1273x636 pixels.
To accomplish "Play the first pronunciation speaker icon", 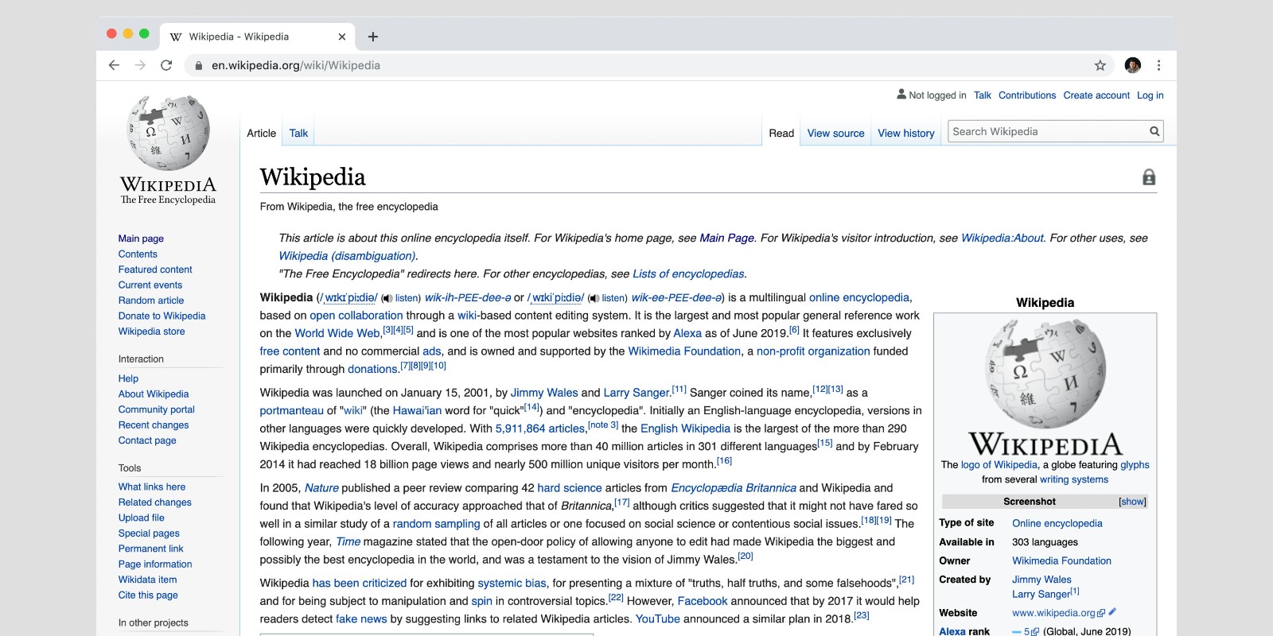I will pos(387,298).
